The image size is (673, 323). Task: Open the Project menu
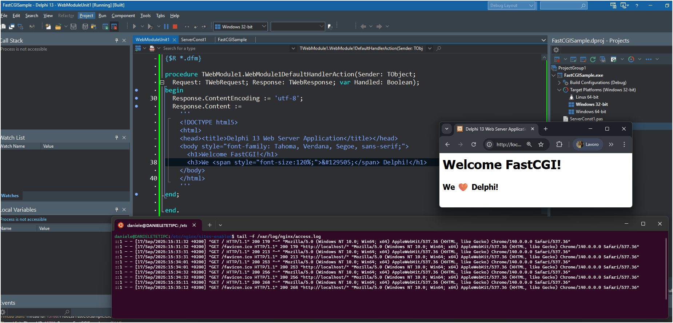click(86, 16)
